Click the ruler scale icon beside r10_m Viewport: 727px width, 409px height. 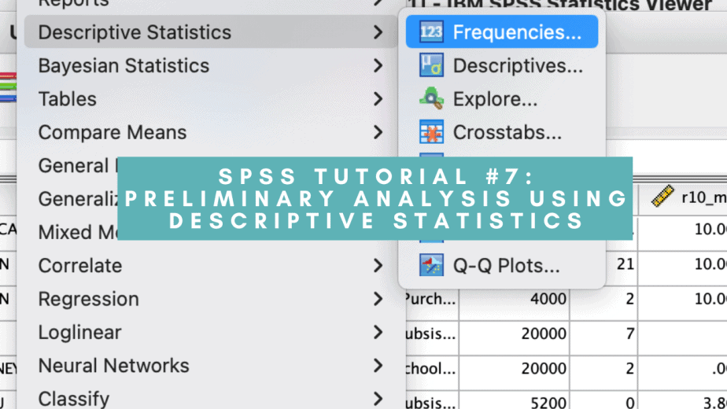pyautogui.click(x=662, y=196)
